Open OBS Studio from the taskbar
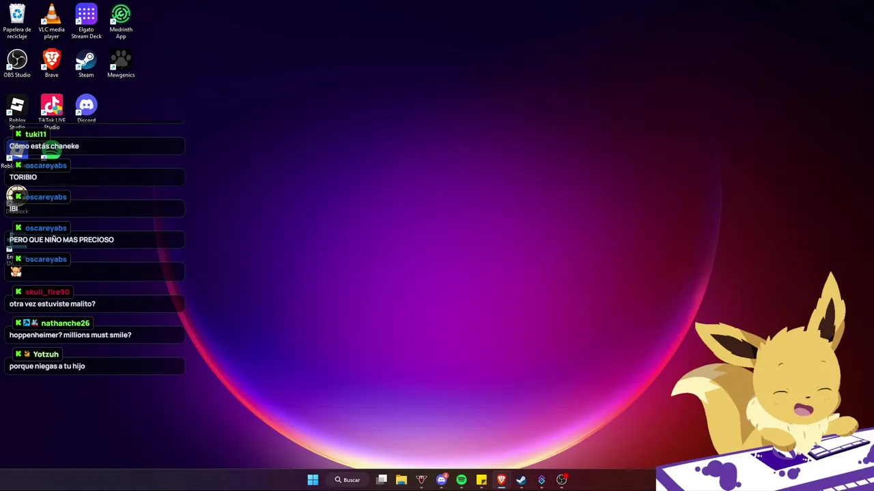The height and width of the screenshot is (491, 874). click(x=561, y=480)
